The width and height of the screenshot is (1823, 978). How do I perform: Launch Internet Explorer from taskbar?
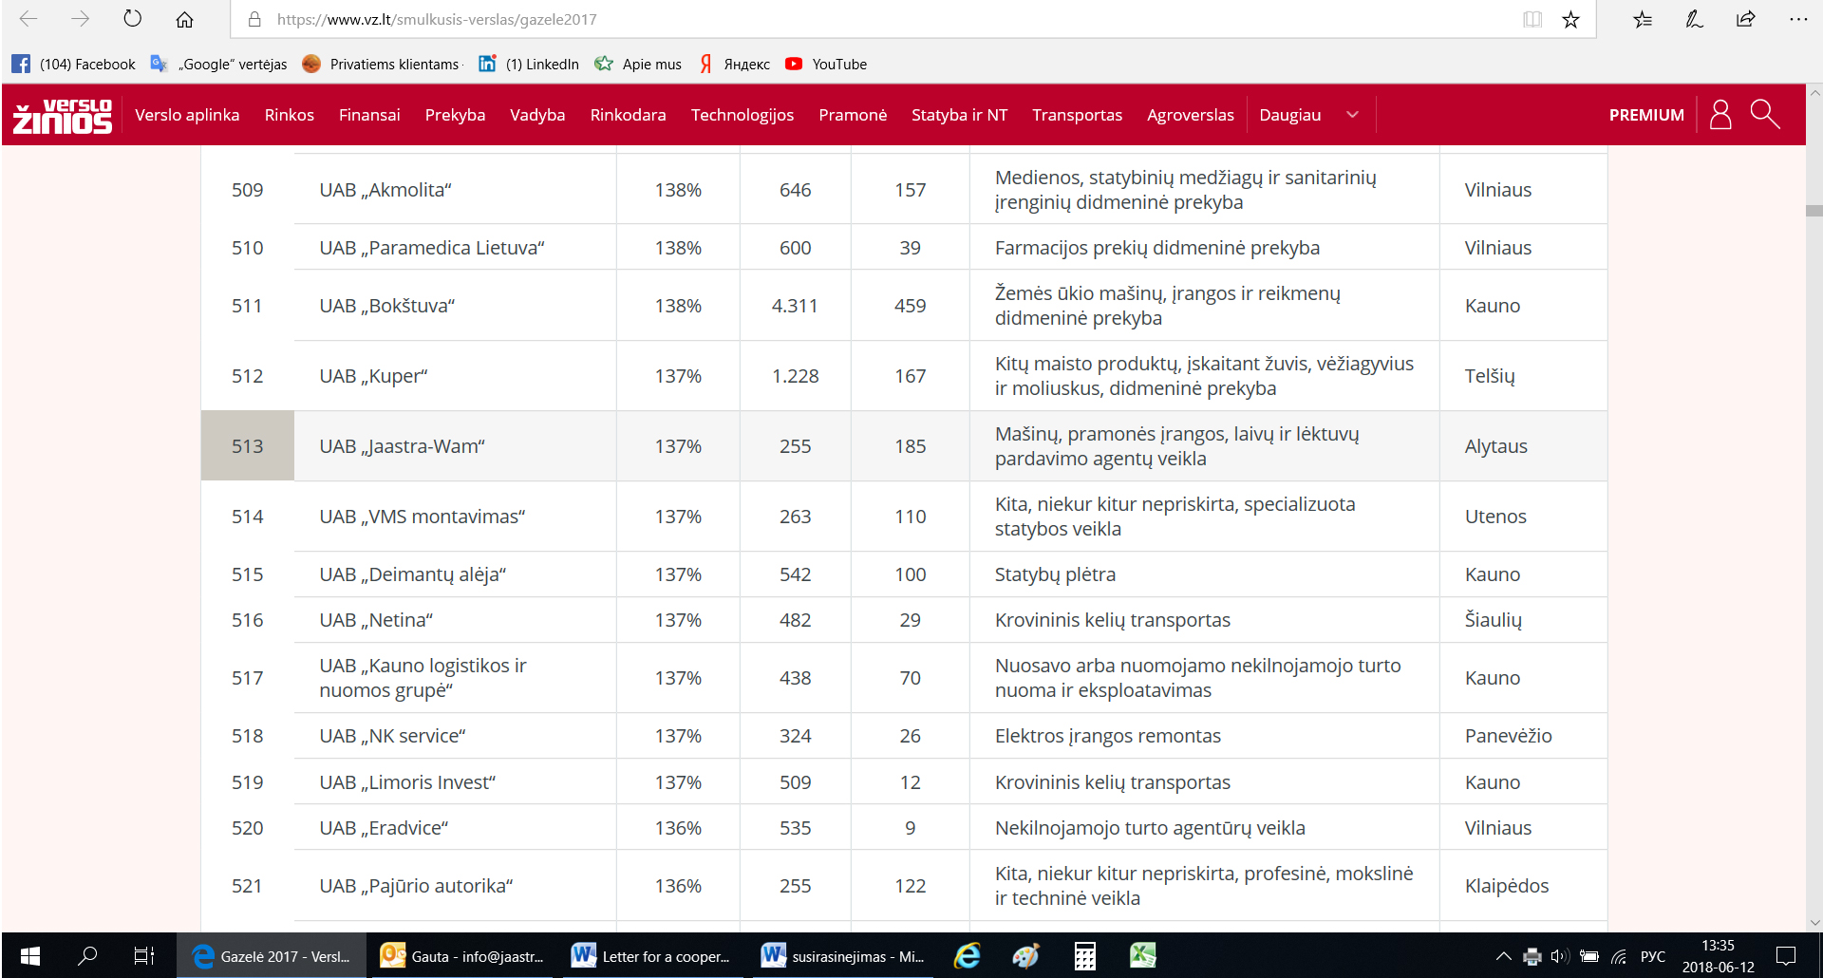968,956
